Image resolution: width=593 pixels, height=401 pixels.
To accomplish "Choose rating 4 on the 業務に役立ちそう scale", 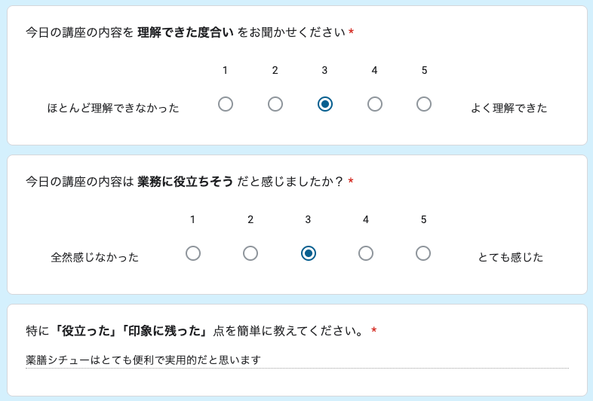I will point(366,253).
